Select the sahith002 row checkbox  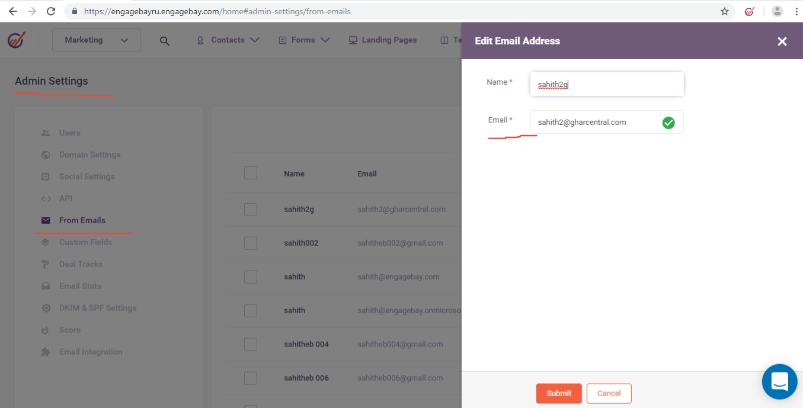coord(251,243)
